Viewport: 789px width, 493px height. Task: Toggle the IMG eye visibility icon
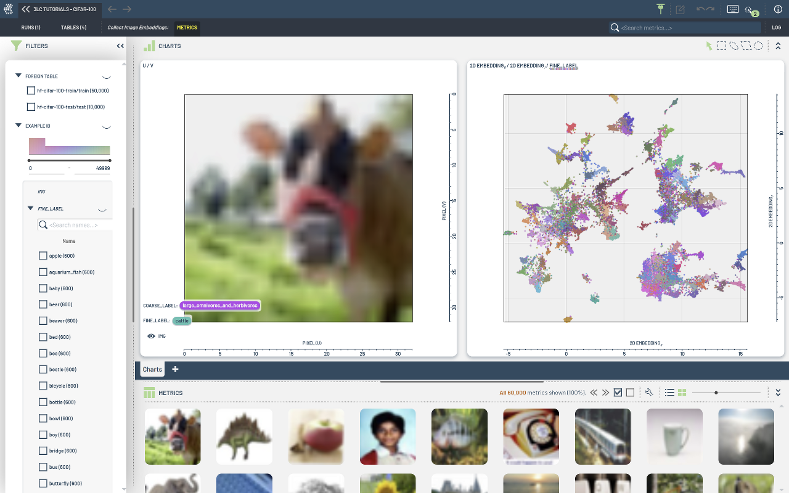(x=151, y=336)
